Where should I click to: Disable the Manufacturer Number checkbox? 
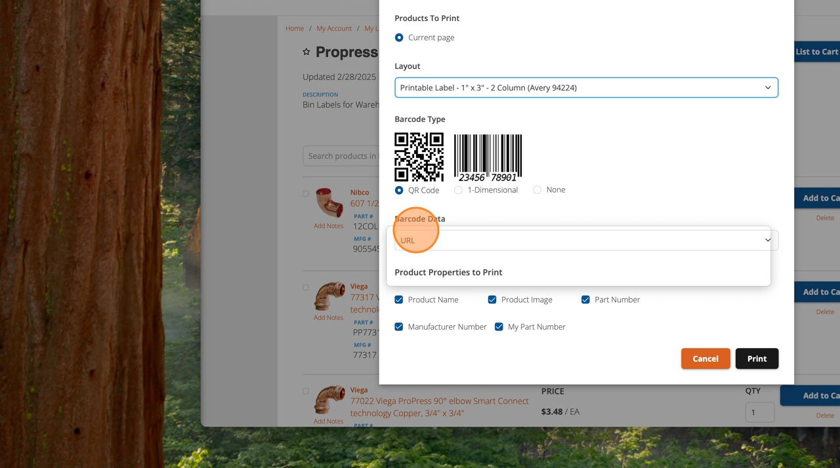pos(399,327)
